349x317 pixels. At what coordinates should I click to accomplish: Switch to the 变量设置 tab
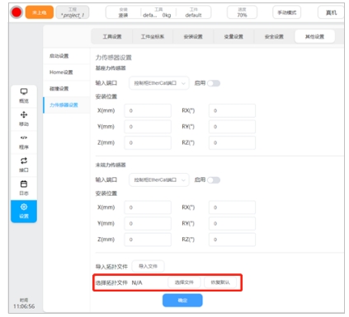233,36
